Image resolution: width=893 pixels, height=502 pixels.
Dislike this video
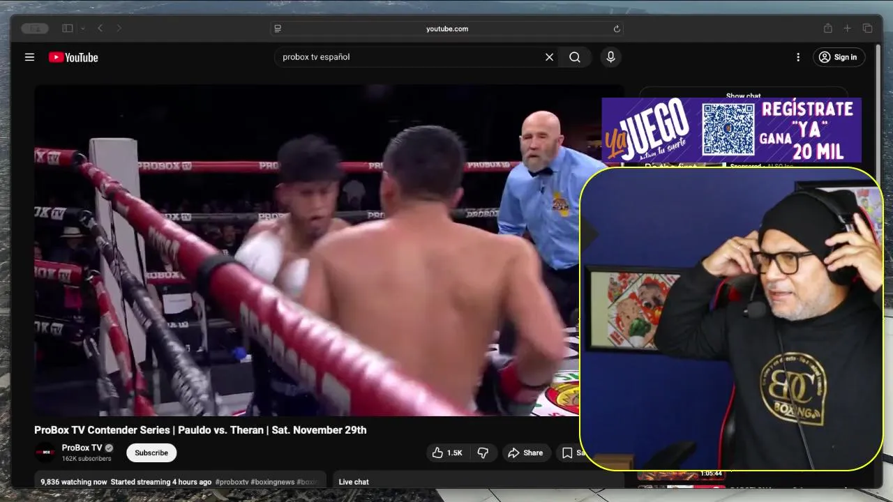tap(483, 452)
